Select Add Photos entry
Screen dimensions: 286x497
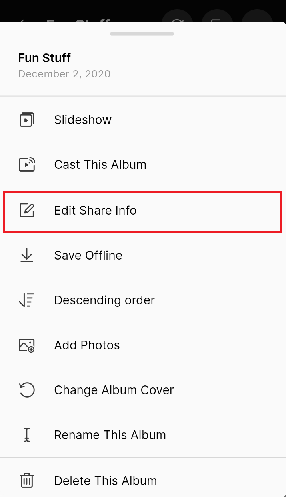pos(143,345)
